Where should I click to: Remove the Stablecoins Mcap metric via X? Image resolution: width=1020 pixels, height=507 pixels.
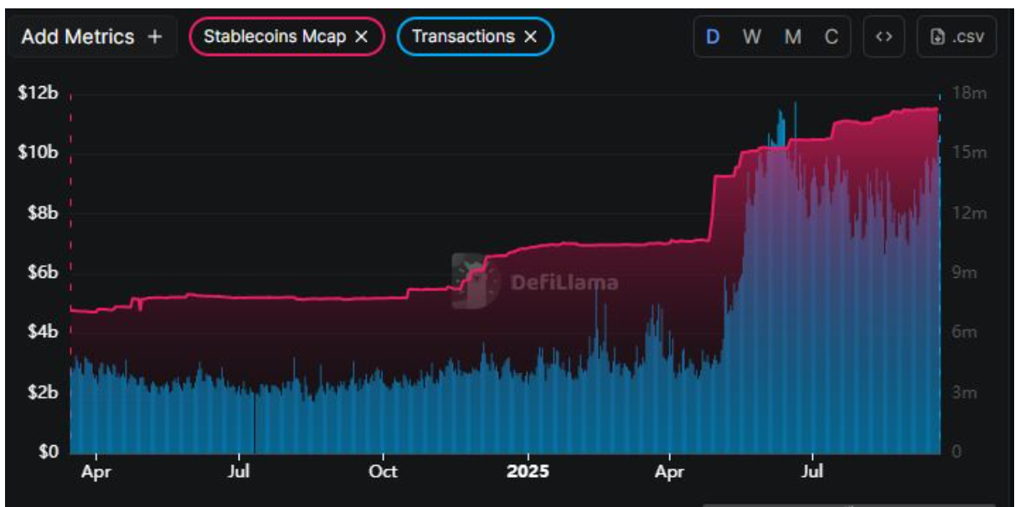pyautogui.click(x=362, y=37)
